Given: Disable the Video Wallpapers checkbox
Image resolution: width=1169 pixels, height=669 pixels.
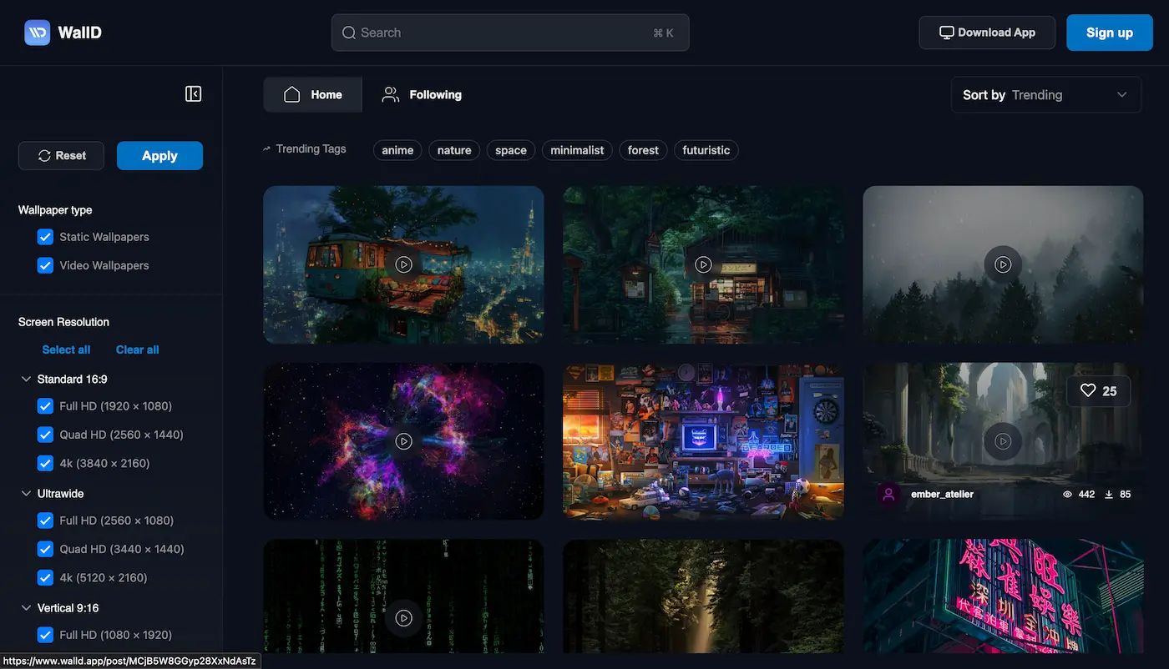Looking at the screenshot, I should click(46, 265).
